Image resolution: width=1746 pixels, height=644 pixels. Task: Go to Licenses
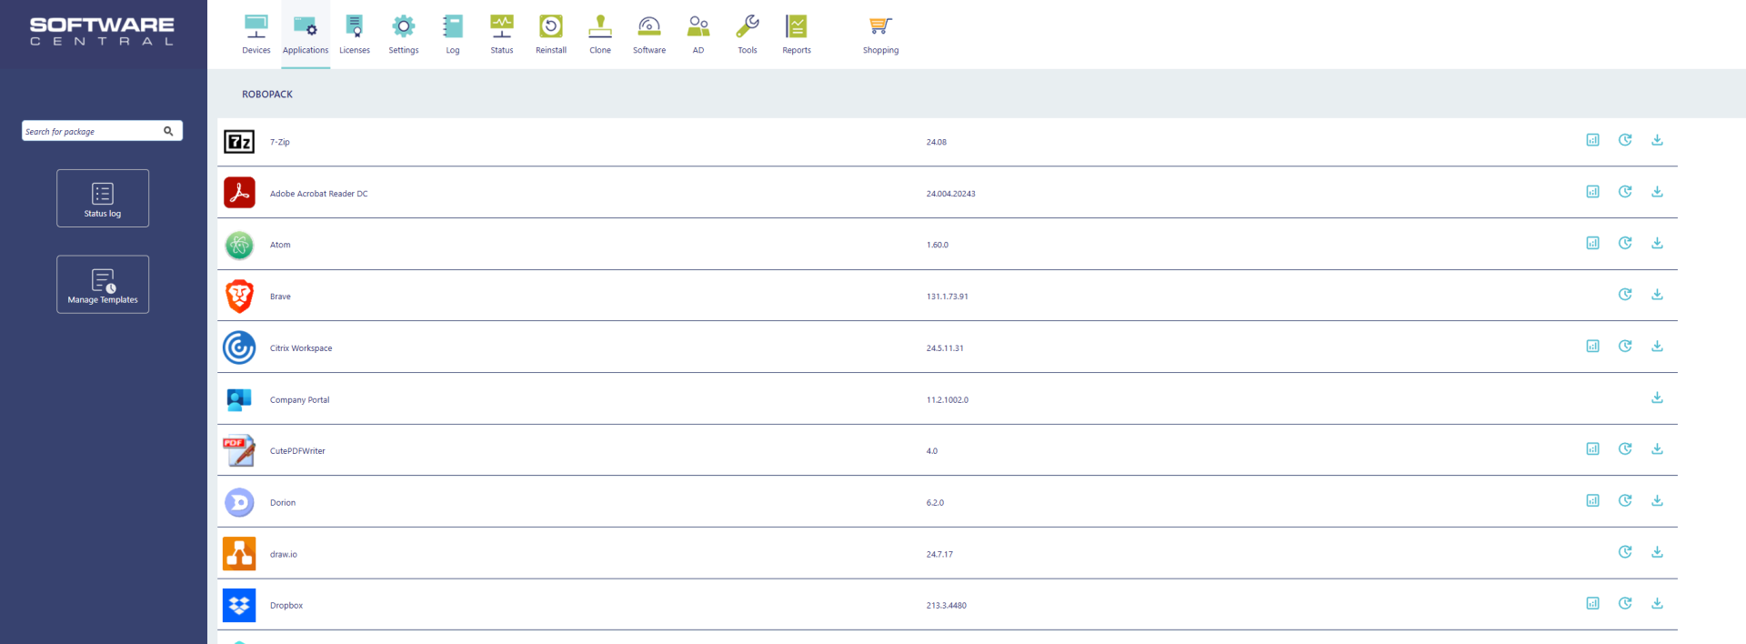(x=355, y=35)
